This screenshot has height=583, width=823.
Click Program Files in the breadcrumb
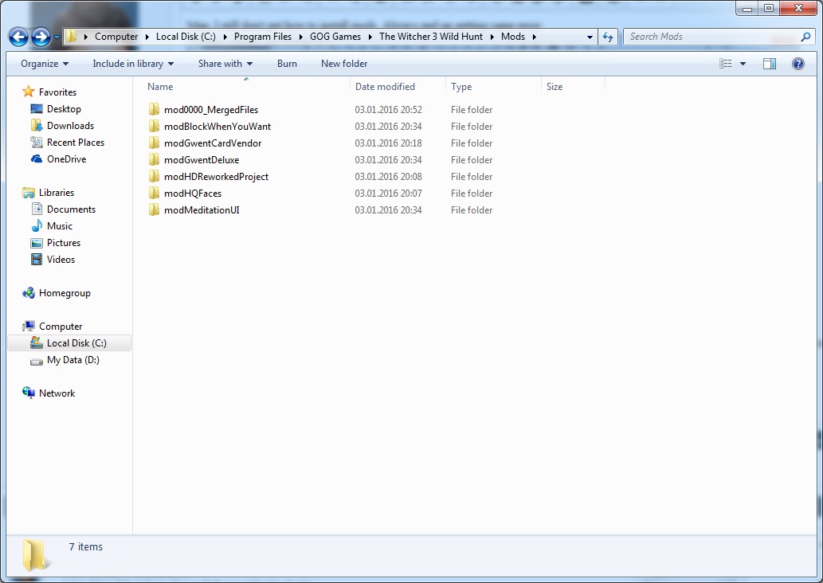[262, 37]
